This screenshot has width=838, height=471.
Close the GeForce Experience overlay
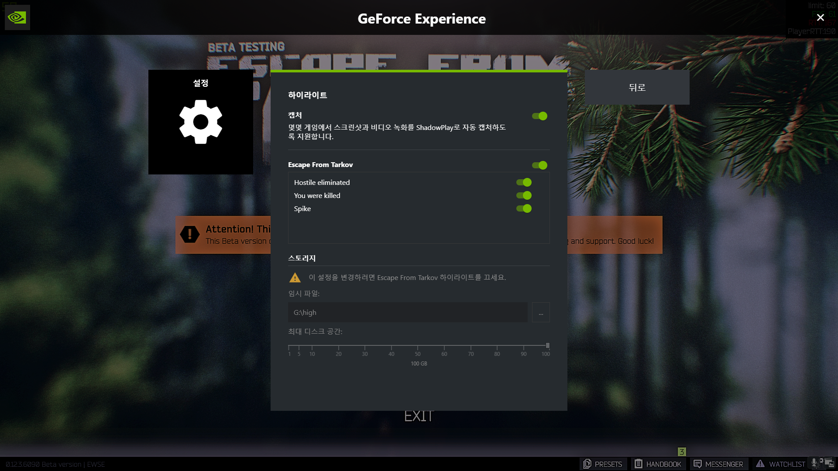click(820, 17)
